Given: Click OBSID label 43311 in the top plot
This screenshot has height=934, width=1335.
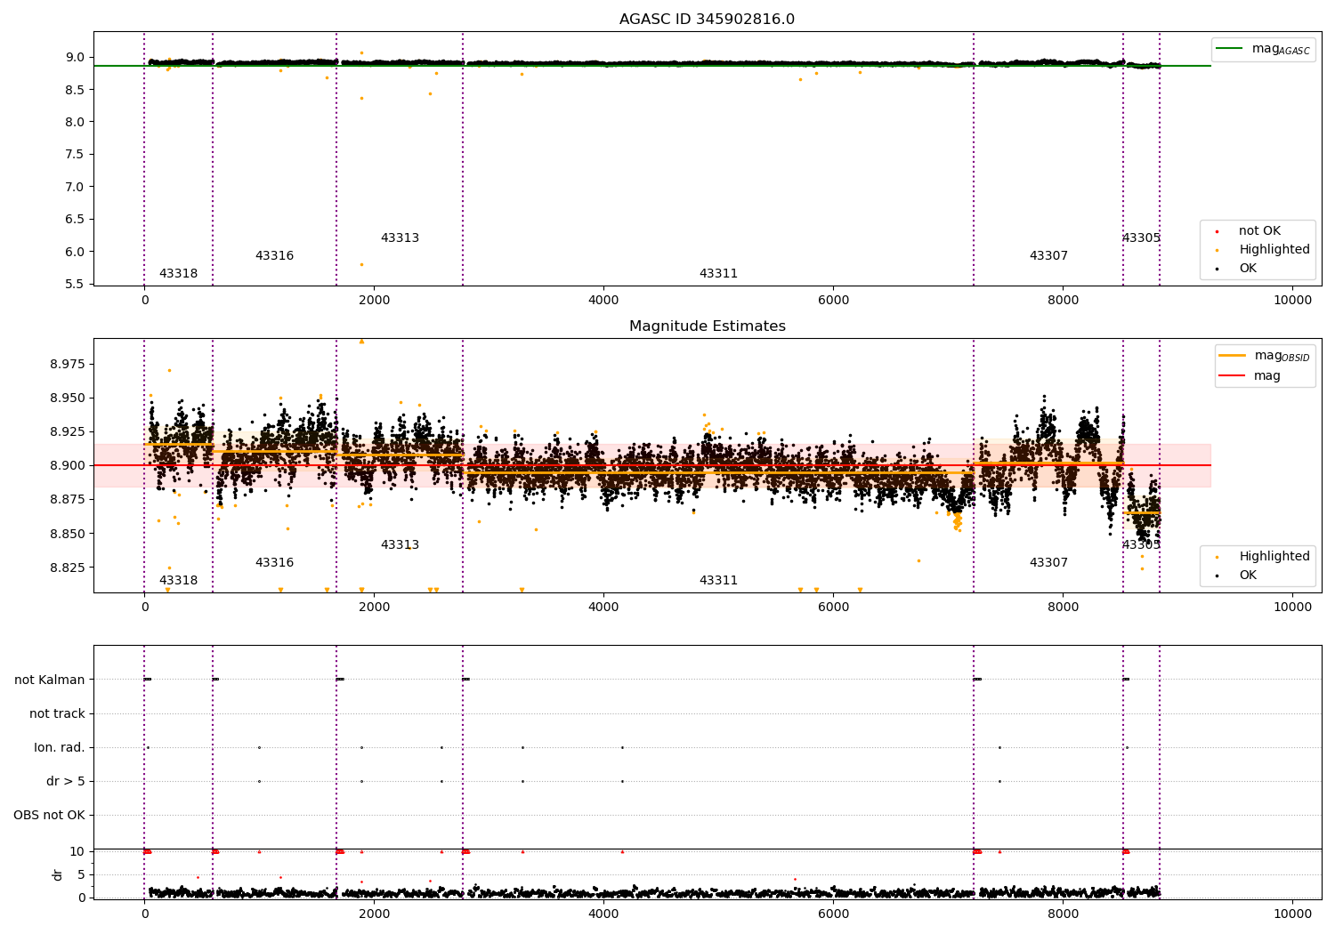Looking at the screenshot, I should (x=718, y=274).
